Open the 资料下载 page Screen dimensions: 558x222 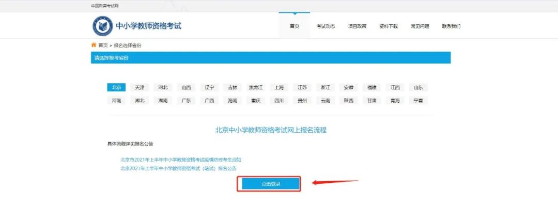click(389, 26)
